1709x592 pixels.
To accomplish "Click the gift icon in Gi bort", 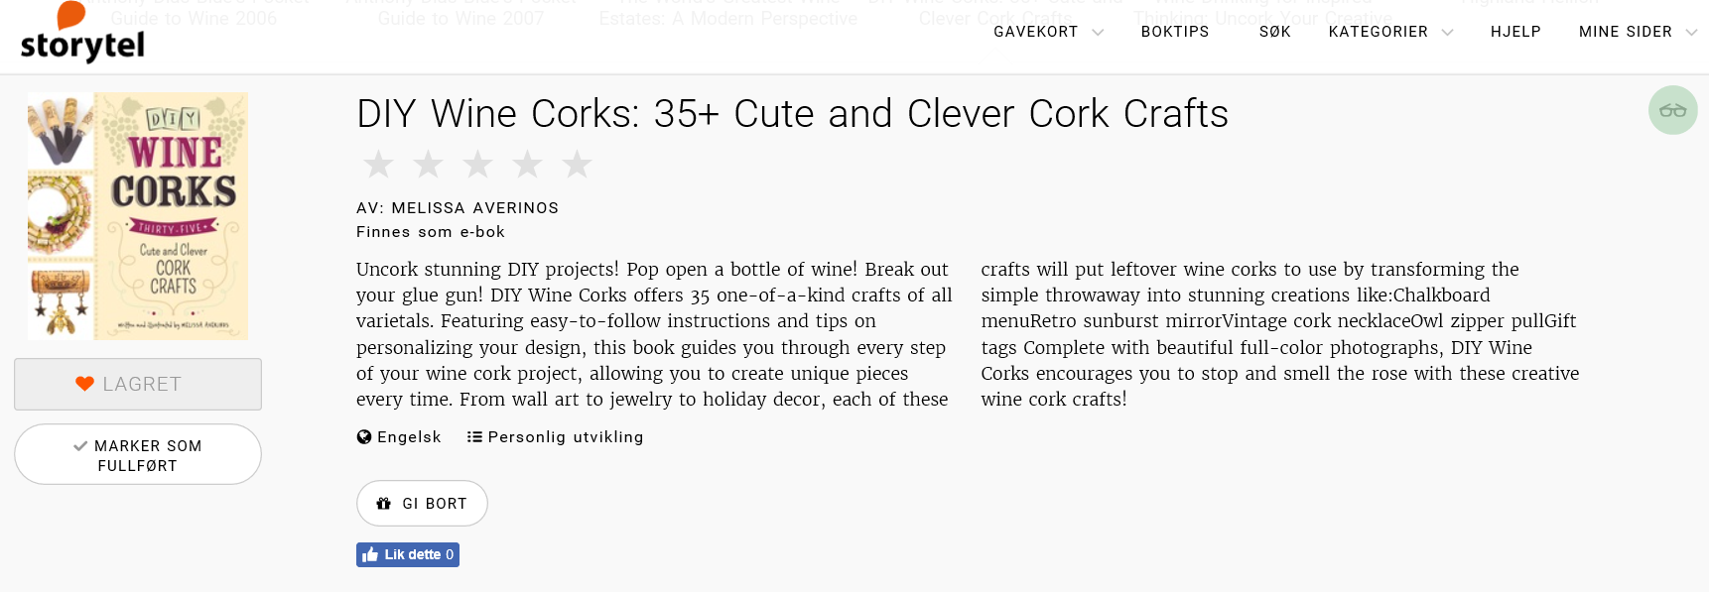I will [384, 504].
